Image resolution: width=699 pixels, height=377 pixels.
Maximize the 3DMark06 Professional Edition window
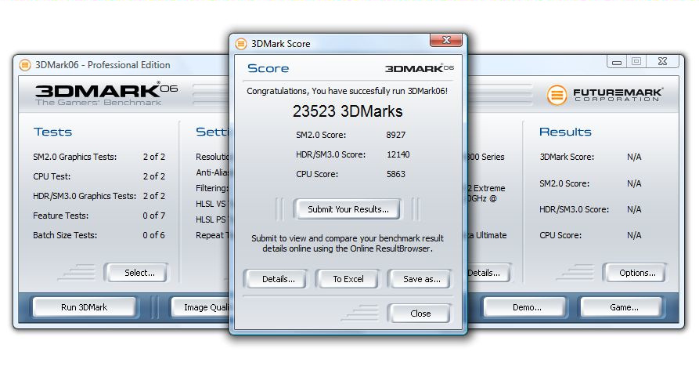tap(636, 62)
